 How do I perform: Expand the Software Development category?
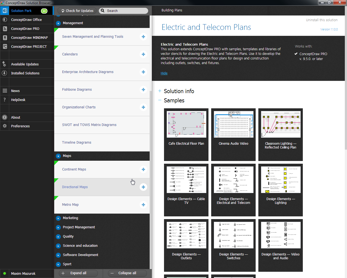(x=58, y=255)
